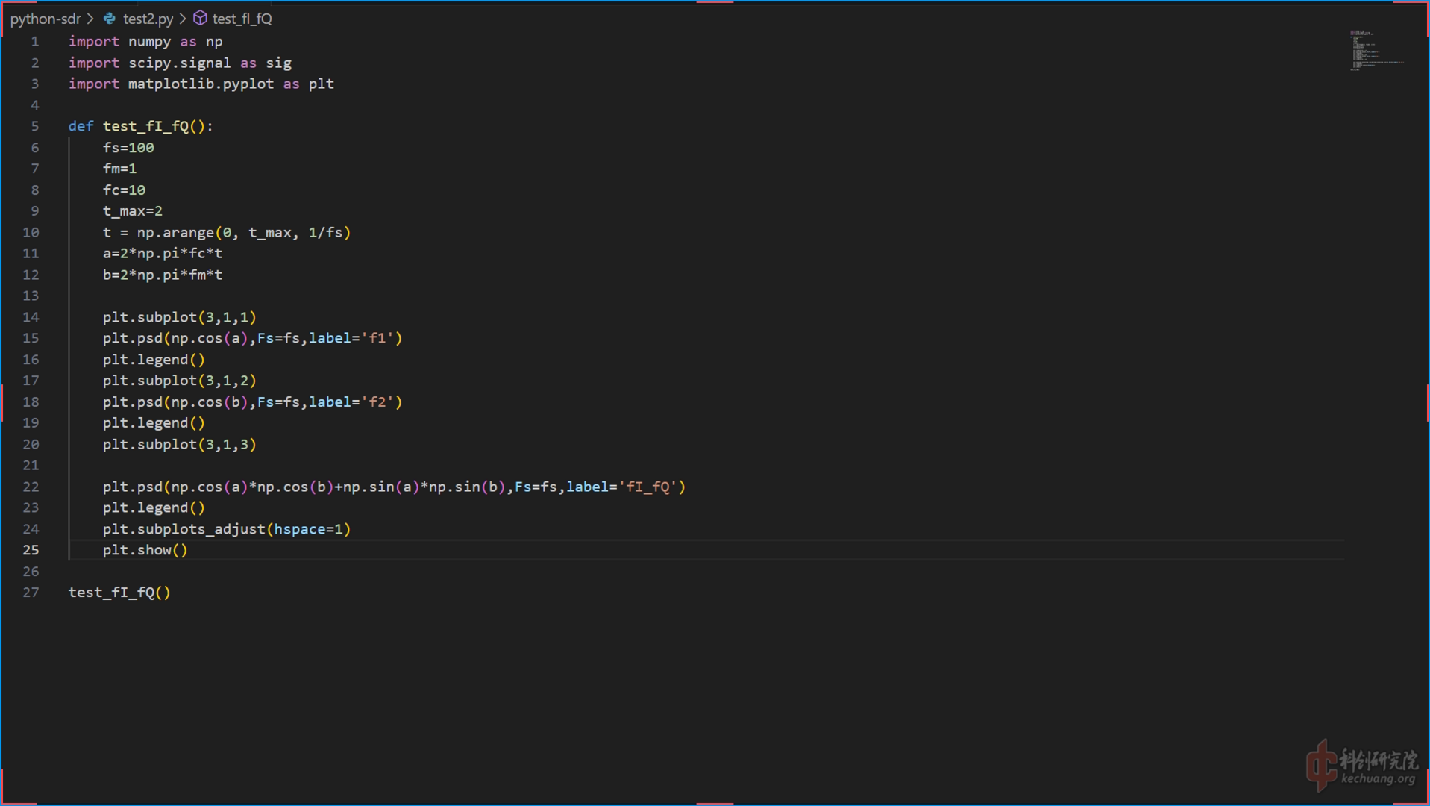This screenshot has height=806, width=1430.
Task: Click the Python file icon in breadcrumb
Action: click(110, 19)
